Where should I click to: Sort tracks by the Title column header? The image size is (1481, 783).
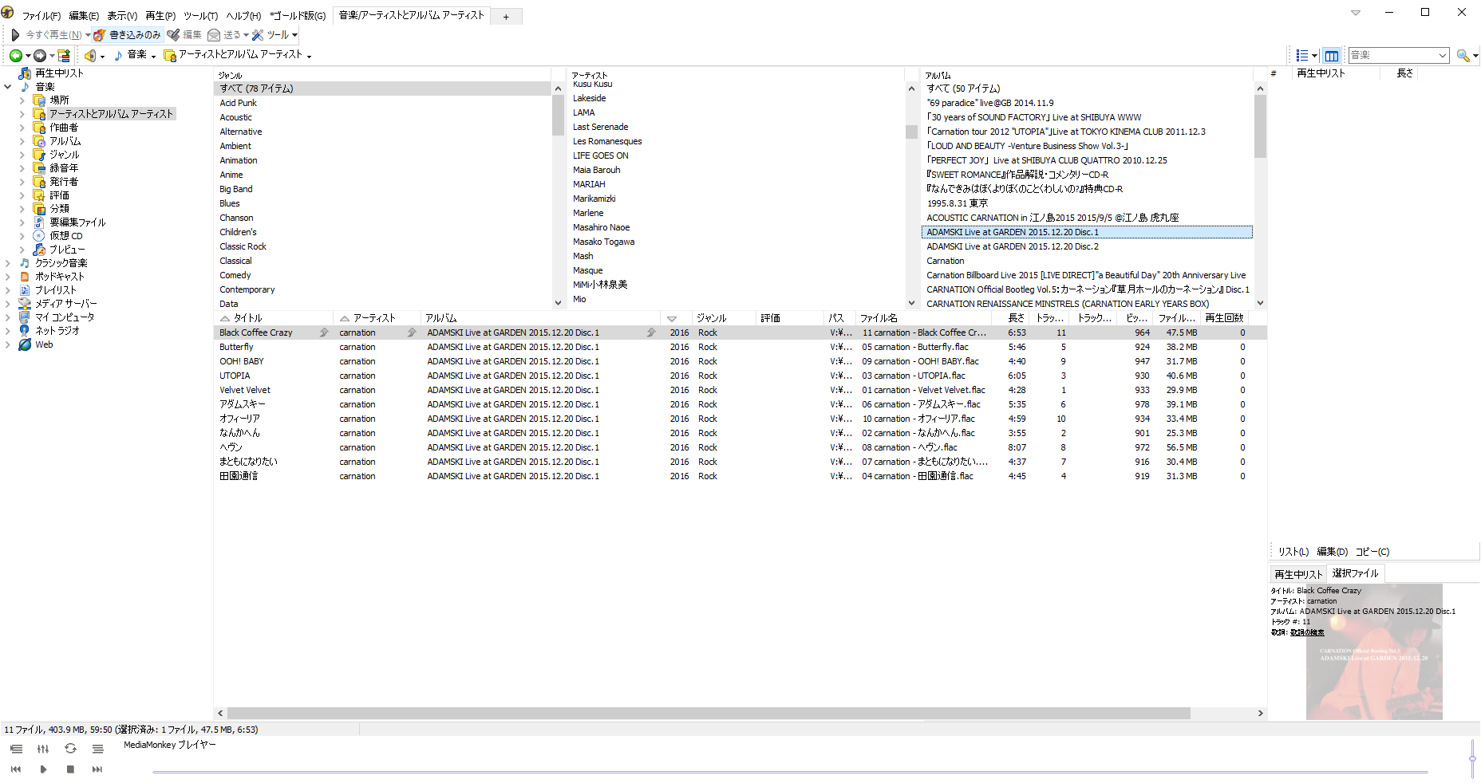click(x=274, y=318)
